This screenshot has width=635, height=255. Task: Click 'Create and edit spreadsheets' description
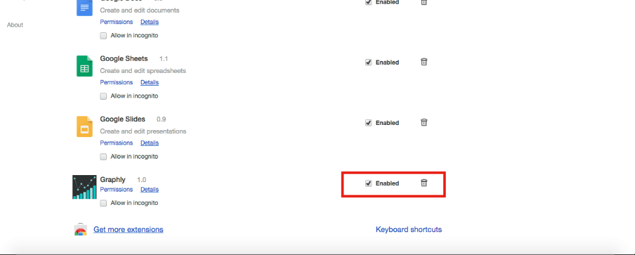143,71
